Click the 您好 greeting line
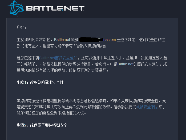Viewport: 186px width, 140px height. pyautogui.click(x=22, y=27)
